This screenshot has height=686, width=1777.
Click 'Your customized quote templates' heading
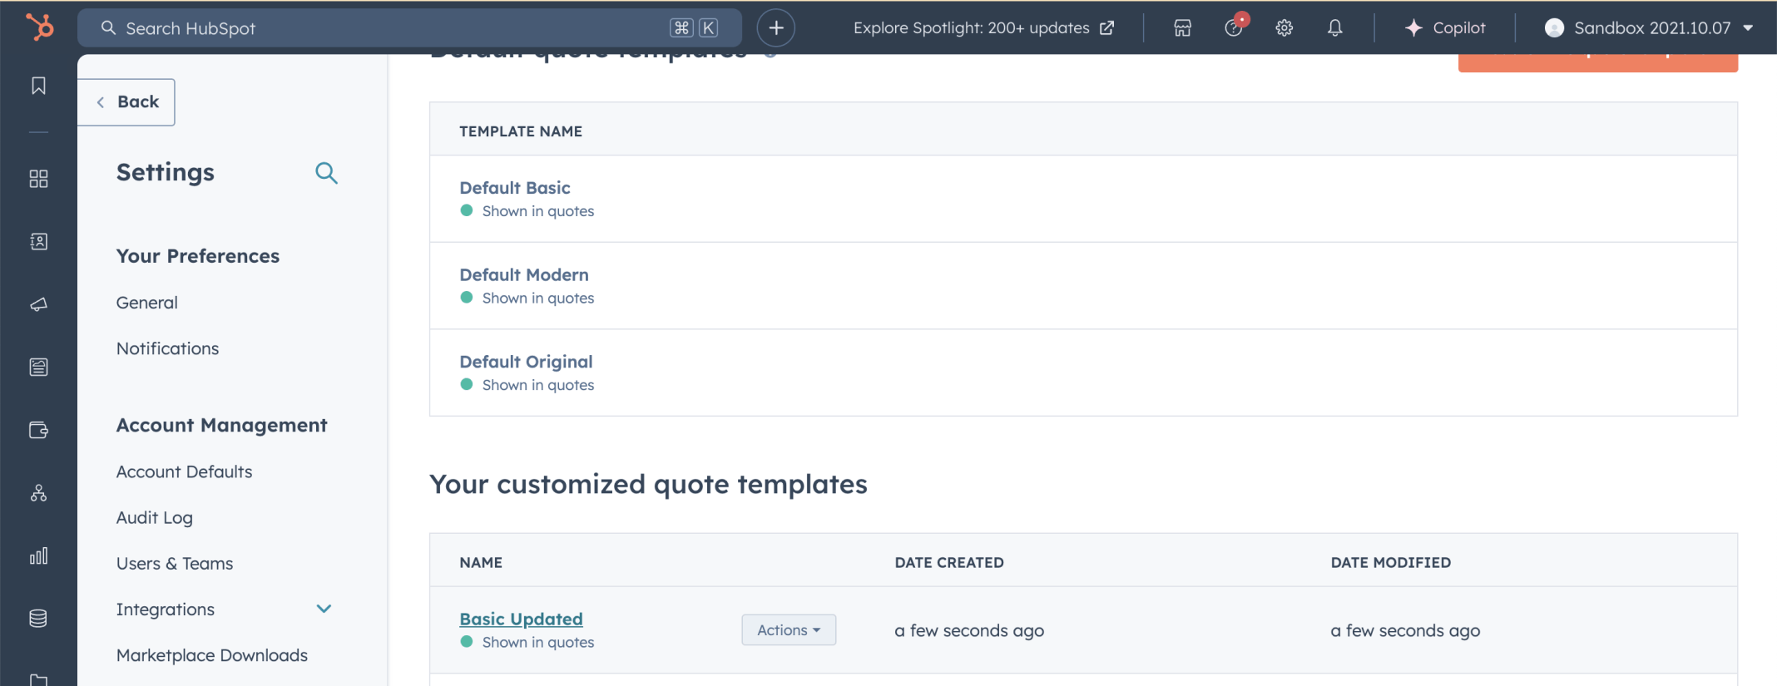tap(648, 484)
